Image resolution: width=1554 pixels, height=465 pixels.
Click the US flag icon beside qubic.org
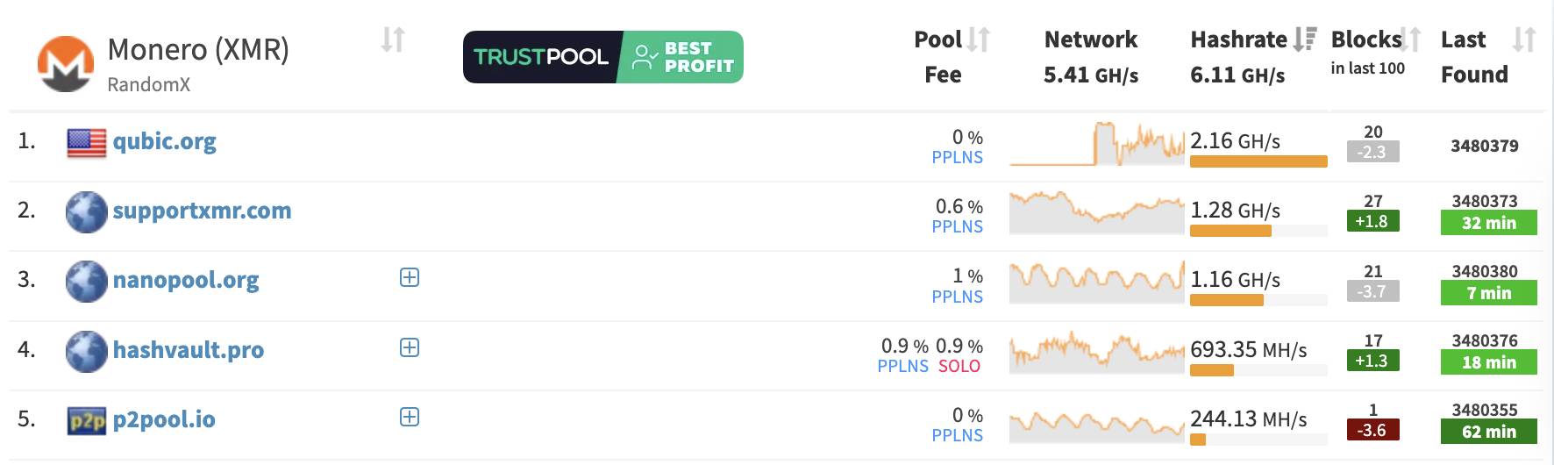click(x=87, y=142)
